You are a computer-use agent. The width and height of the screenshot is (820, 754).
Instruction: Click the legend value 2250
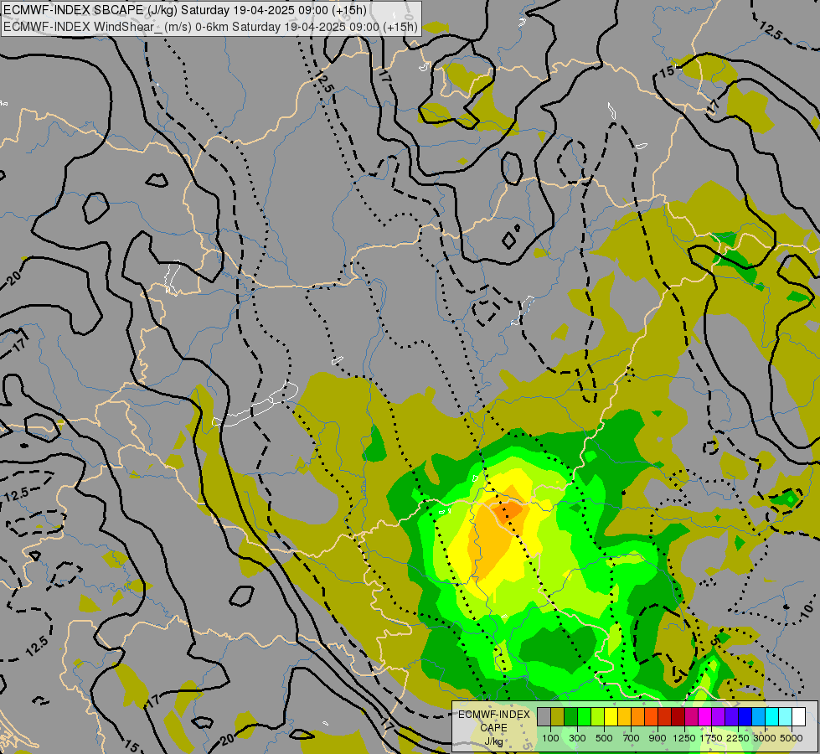pyautogui.click(x=738, y=738)
